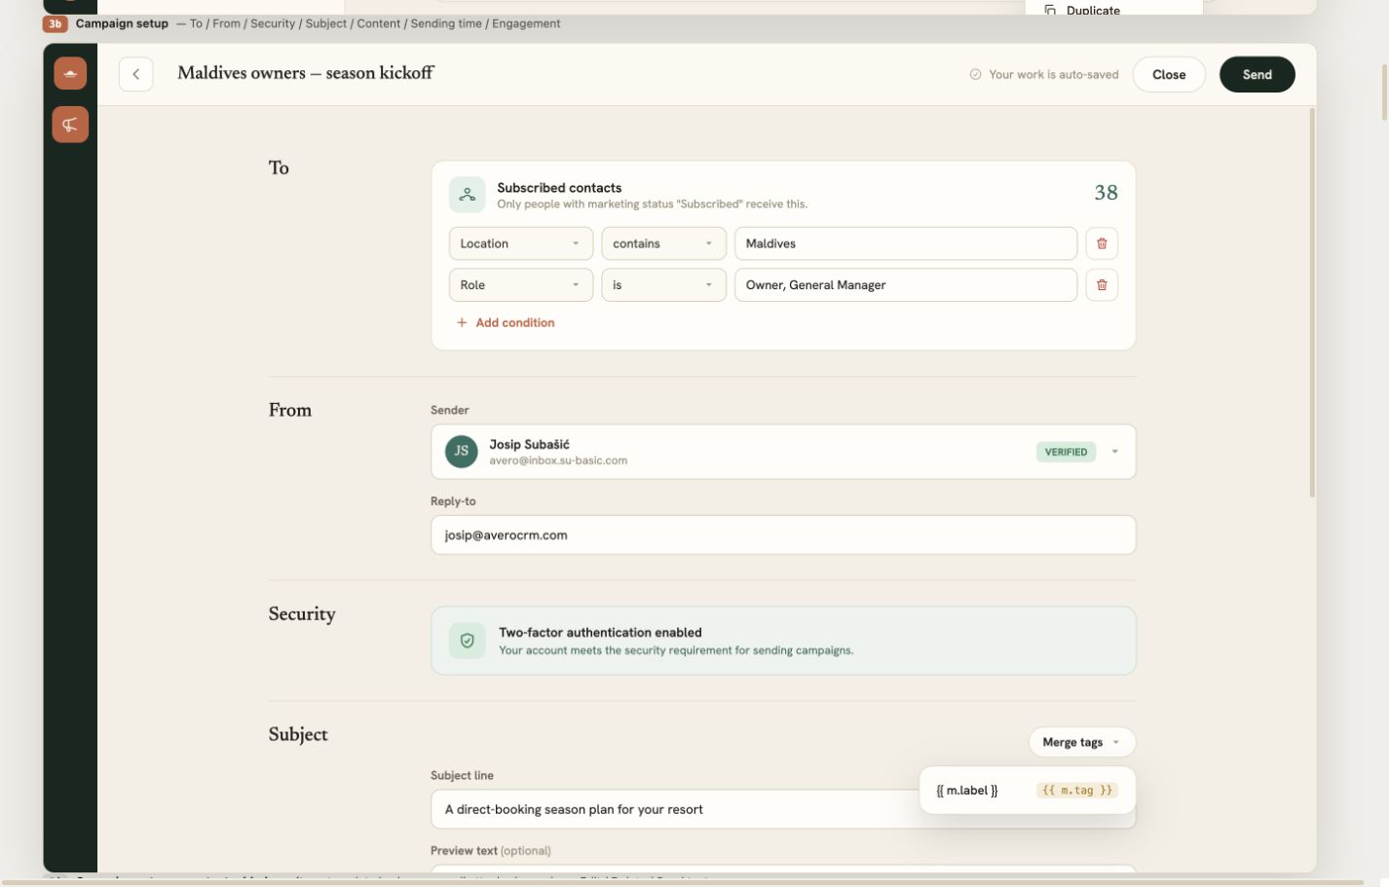Open the Location field dropdown
The height and width of the screenshot is (887, 1389).
[x=521, y=243]
